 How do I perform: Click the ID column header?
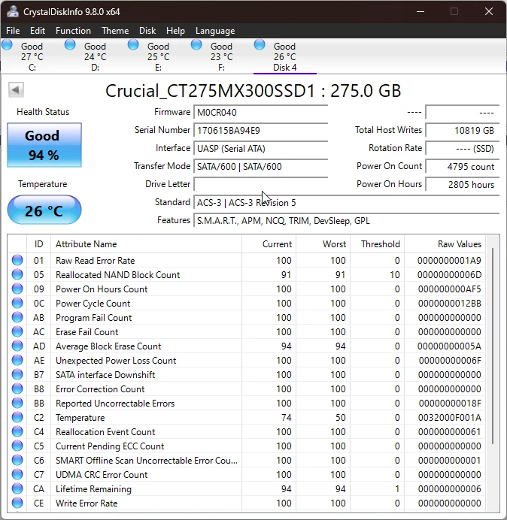coord(39,244)
